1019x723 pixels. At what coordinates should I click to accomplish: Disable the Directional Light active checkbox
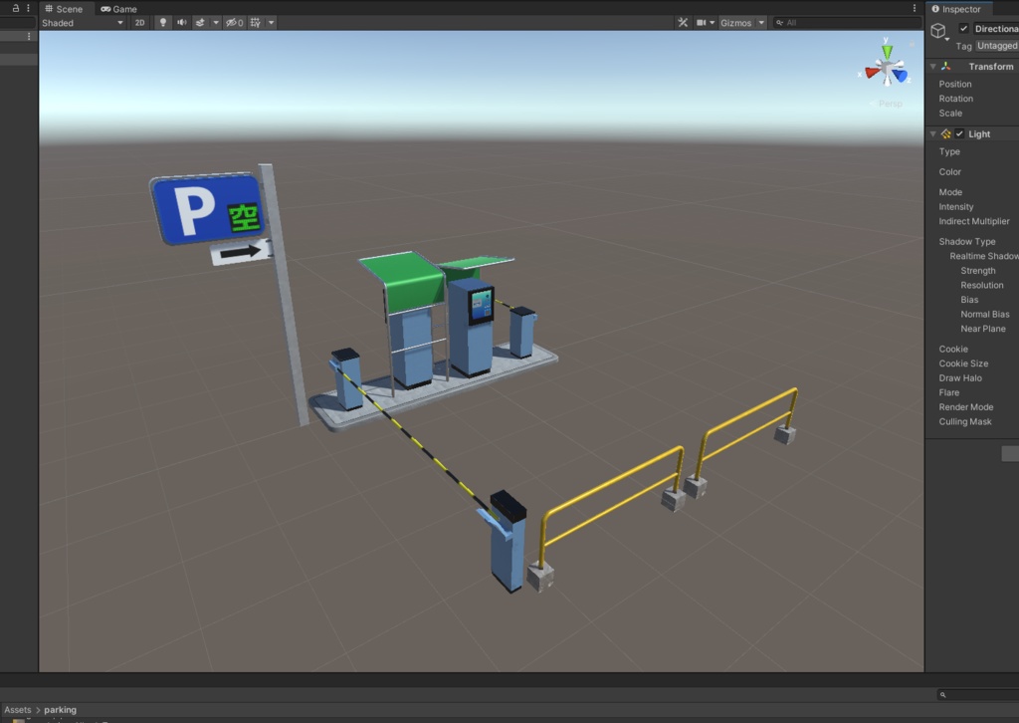[964, 28]
